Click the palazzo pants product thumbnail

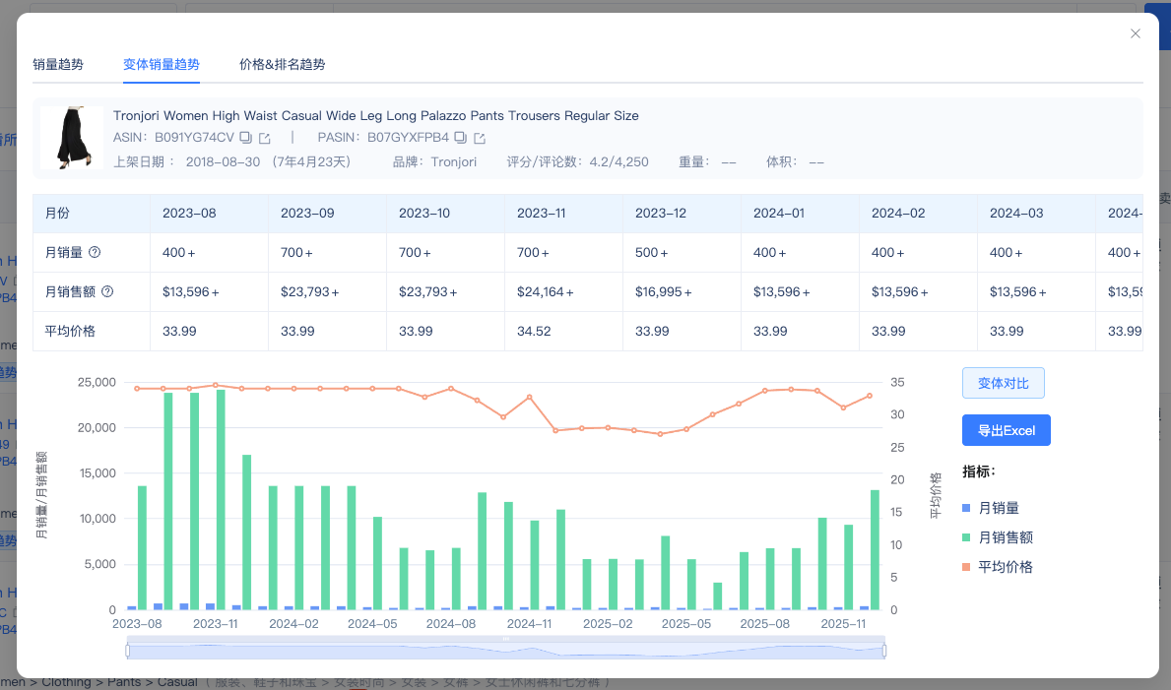pyautogui.click(x=73, y=138)
